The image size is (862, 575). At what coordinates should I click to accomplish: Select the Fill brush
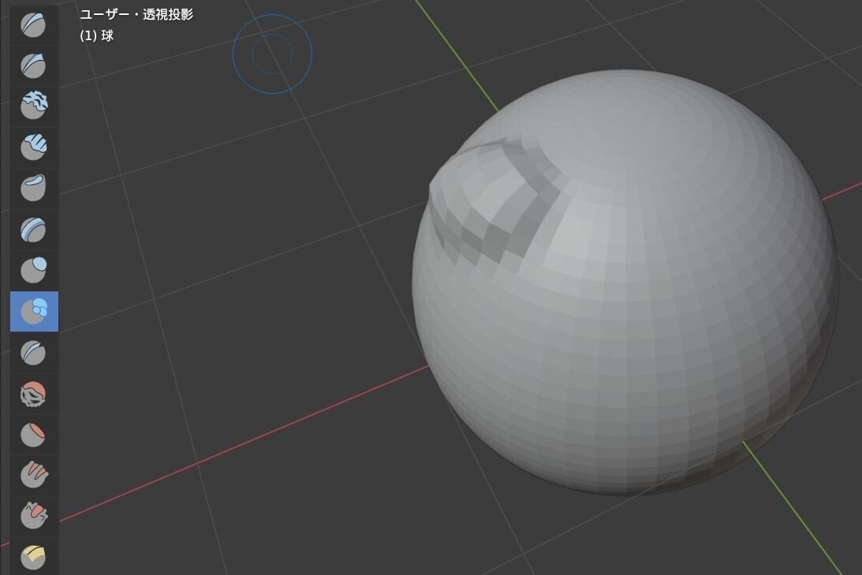[34, 476]
